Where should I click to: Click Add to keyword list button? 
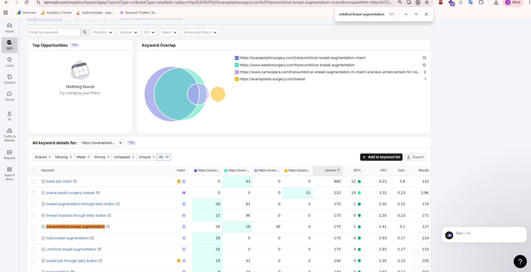(381, 157)
